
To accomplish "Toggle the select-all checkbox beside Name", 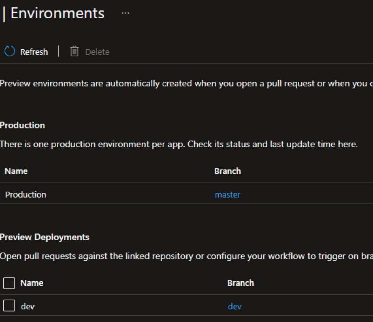I will [9, 283].
